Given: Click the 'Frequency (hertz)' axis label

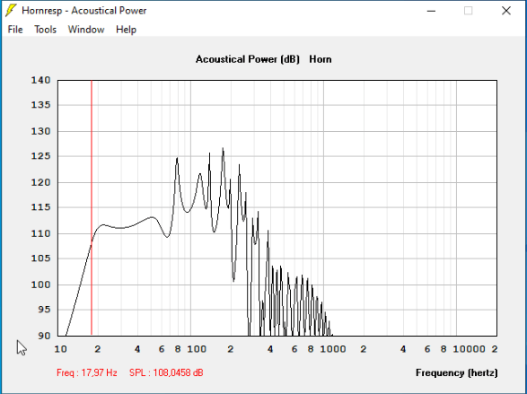Looking at the screenshot, I should tap(456, 372).
